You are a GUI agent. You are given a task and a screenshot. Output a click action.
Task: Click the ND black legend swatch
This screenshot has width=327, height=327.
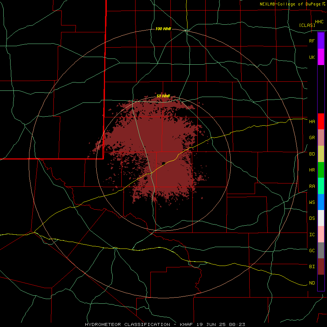click(321, 283)
